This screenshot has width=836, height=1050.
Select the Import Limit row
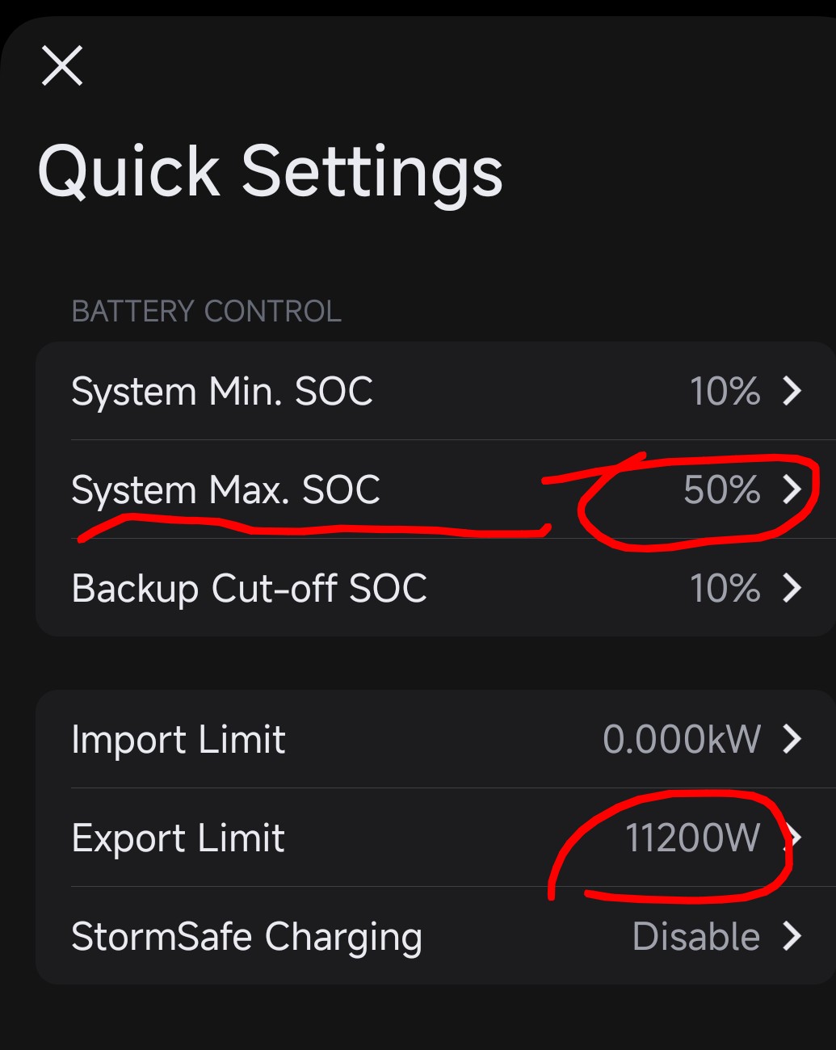pyautogui.click(x=179, y=740)
